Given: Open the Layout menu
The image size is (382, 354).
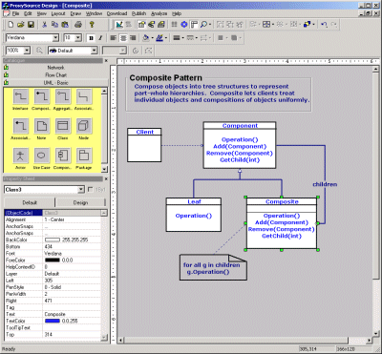Looking at the screenshot, I should tap(58, 13).
